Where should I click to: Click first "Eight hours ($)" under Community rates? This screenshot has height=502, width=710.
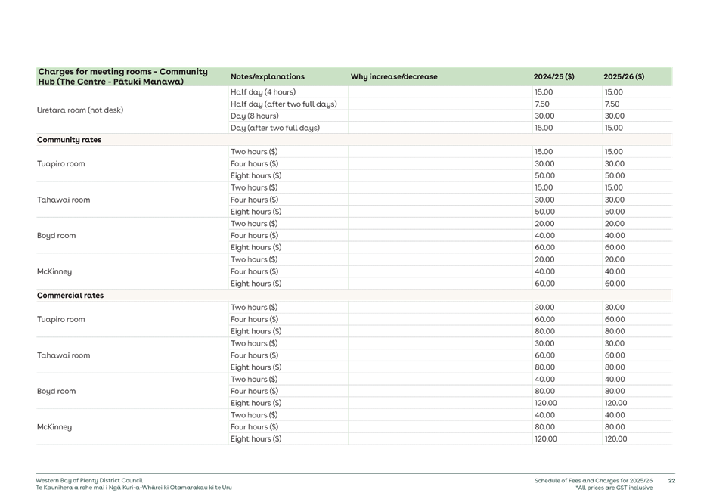(x=256, y=176)
